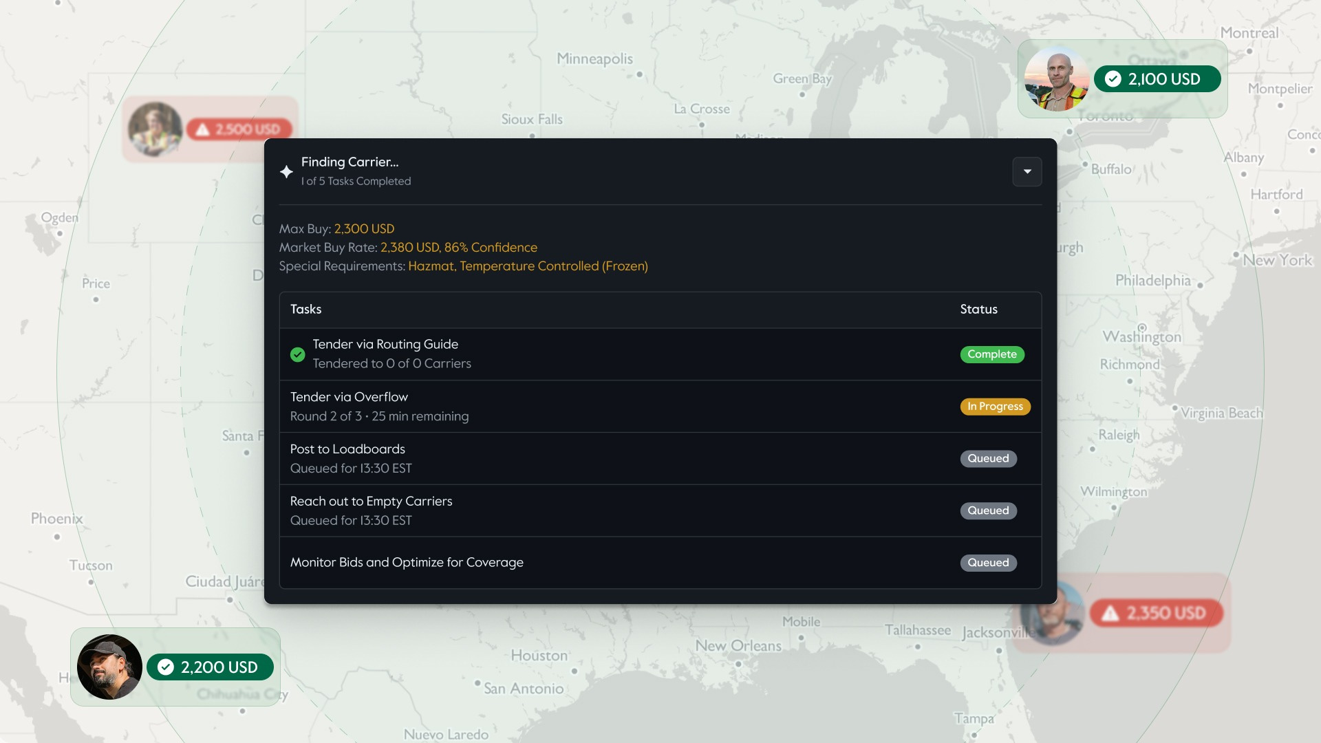The height and width of the screenshot is (743, 1321).
Task: Select the Tender via Overflow task row
Action: coord(660,407)
